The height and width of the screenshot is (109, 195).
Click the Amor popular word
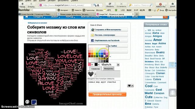click(158, 40)
